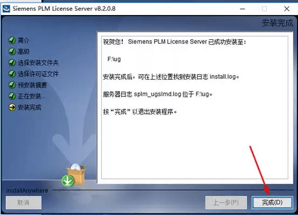Minimize the Siemens PLM installer window
298x215 pixels.
[242, 9]
